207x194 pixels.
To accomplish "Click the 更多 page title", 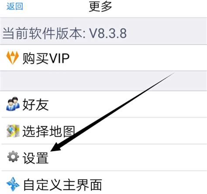I will coord(100,7).
